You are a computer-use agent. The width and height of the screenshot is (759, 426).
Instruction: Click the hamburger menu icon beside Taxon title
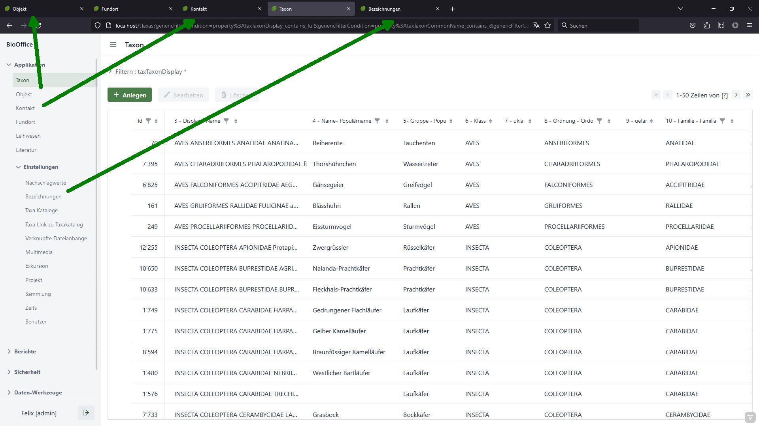(x=113, y=45)
